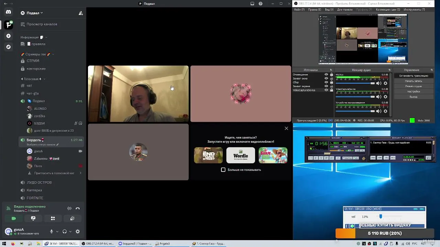Click Выход button in OBS controls
This screenshot has height=247, width=440.
[x=414, y=97]
